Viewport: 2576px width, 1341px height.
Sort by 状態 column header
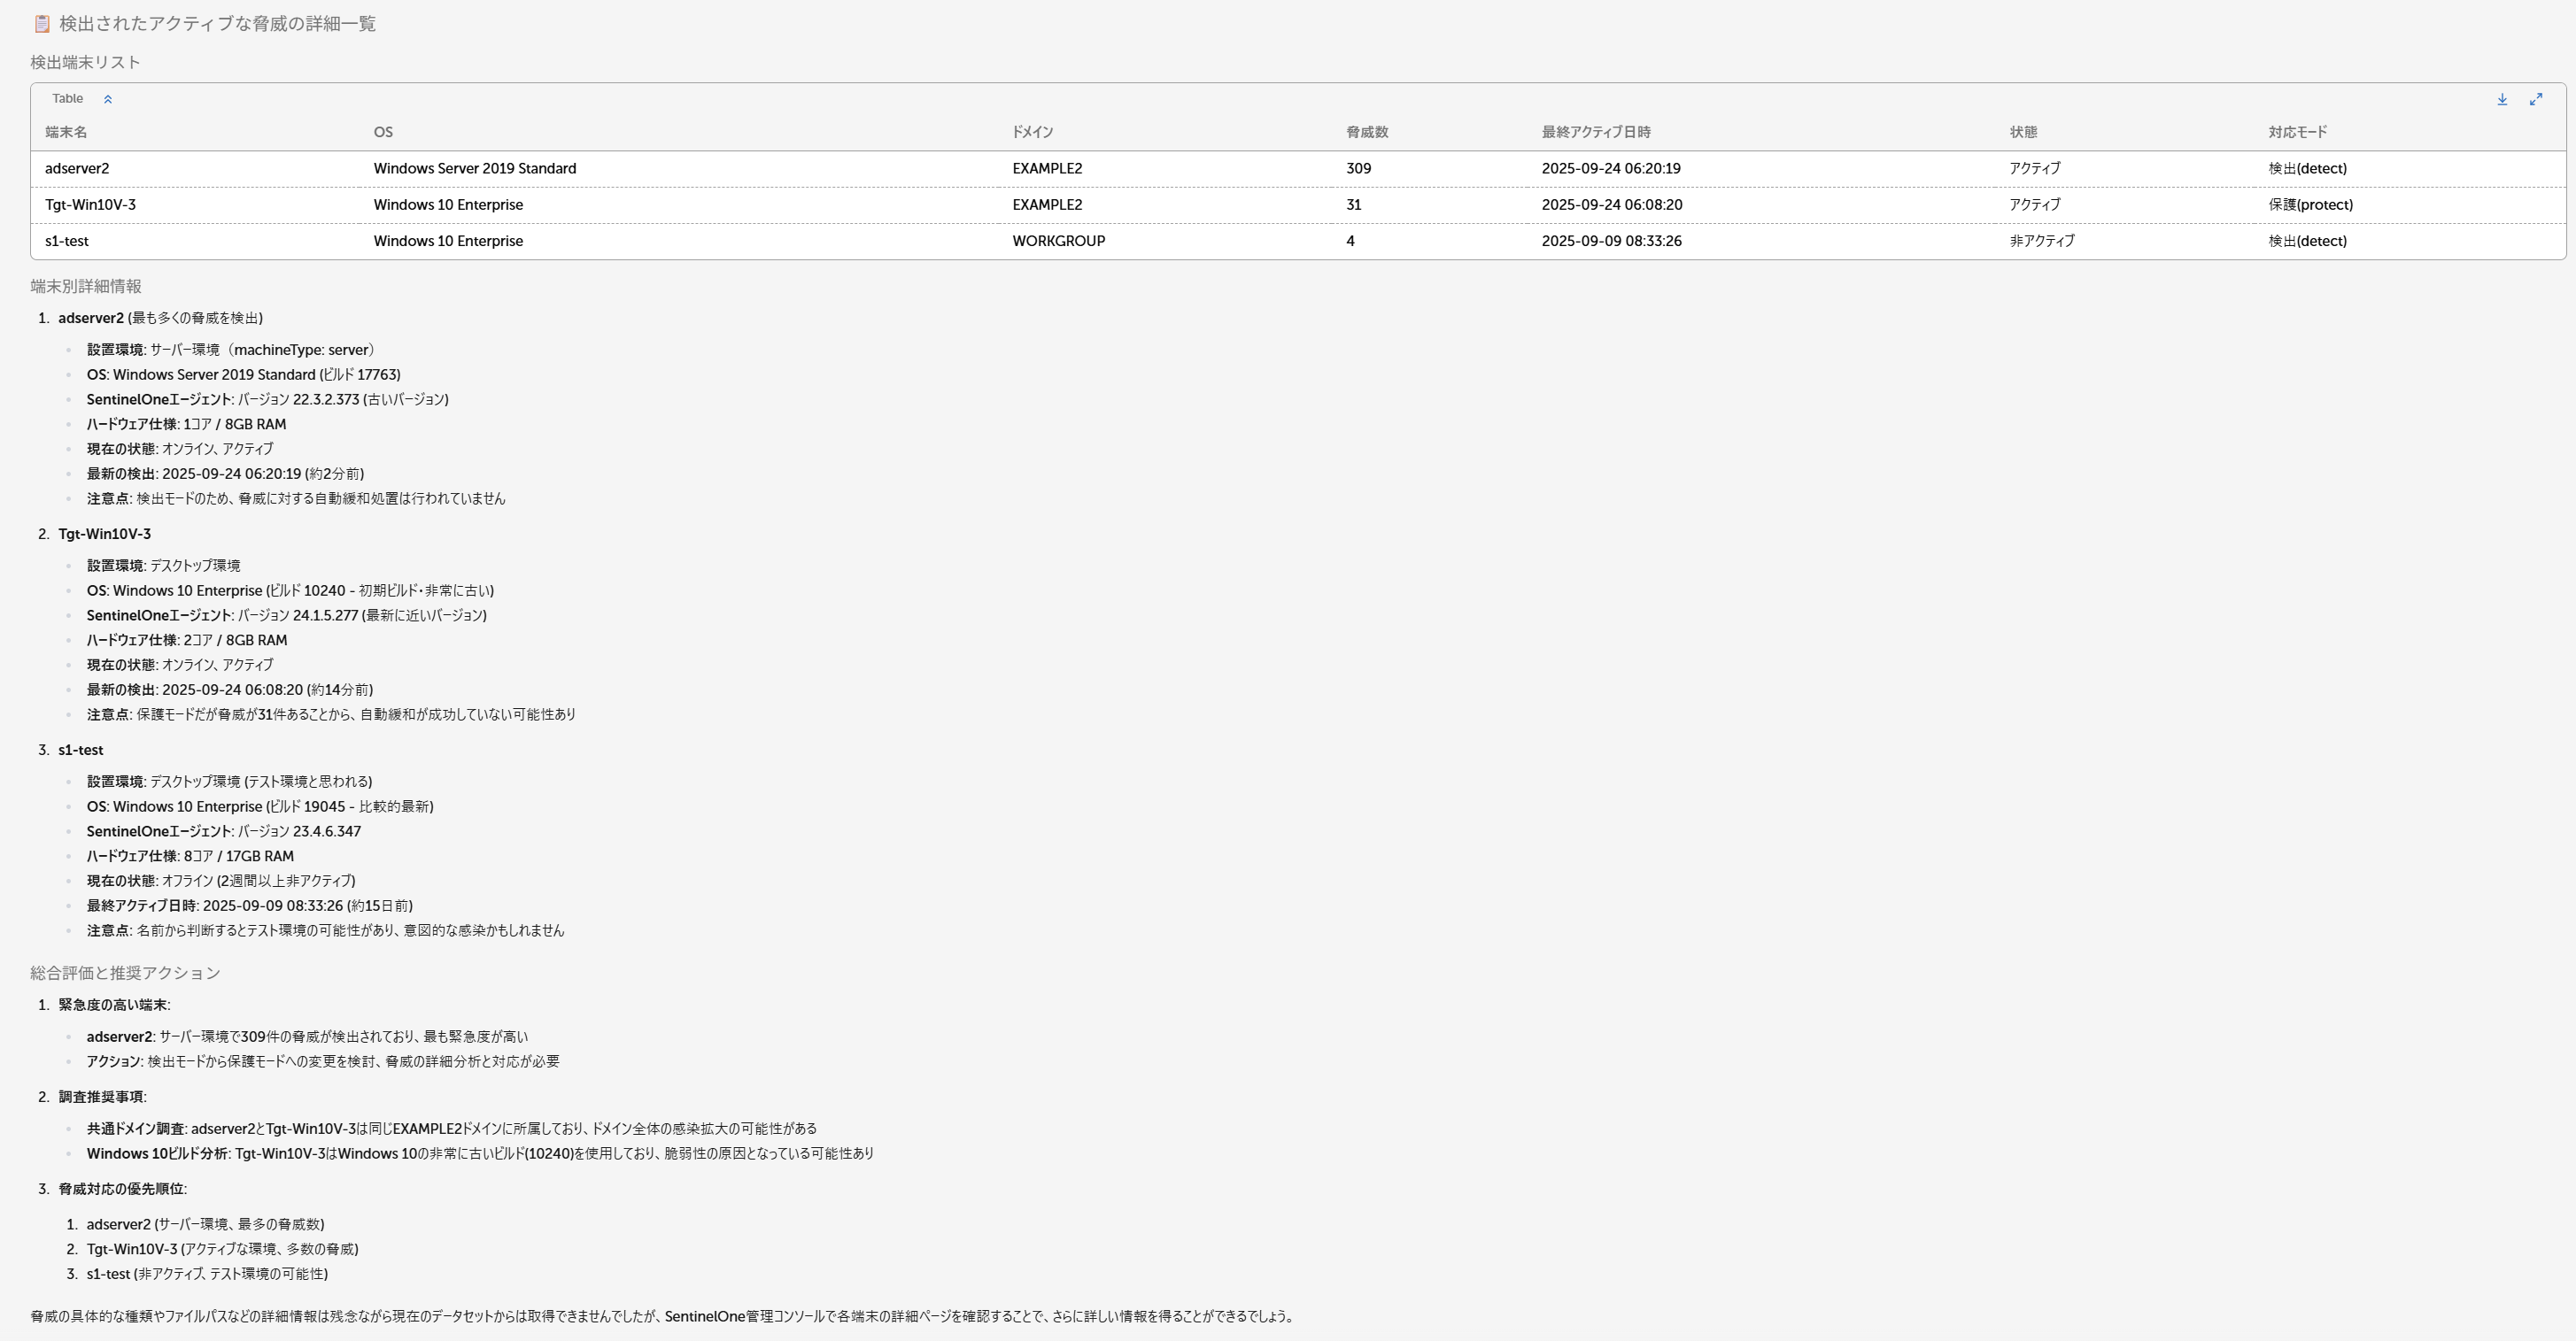2023,132
